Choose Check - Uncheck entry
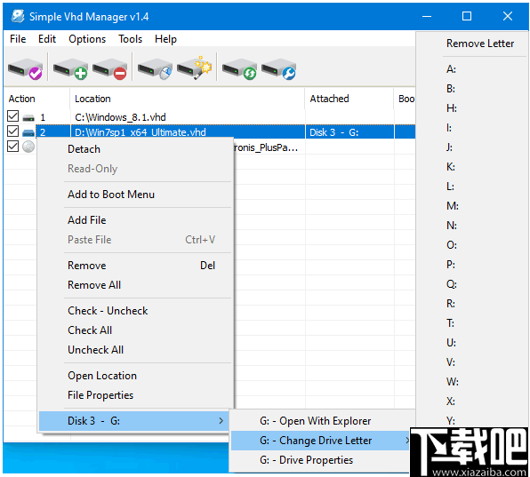 coord(135,311)
